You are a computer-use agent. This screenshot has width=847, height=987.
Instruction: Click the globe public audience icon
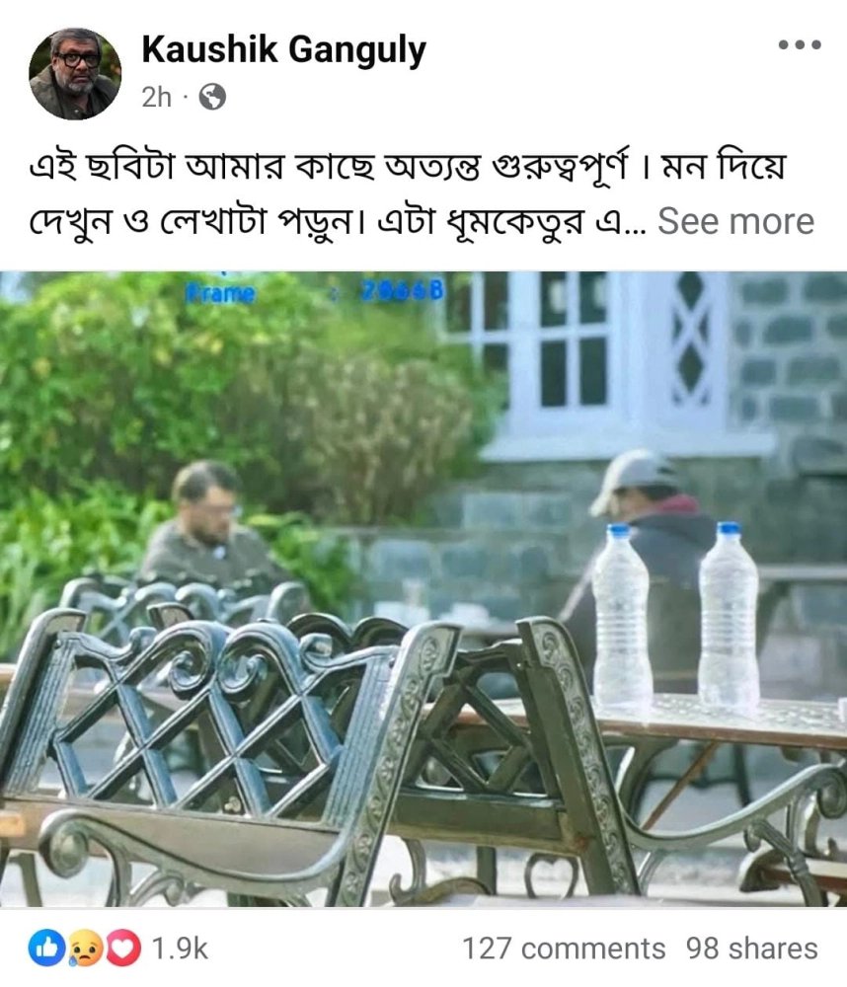point(212,98)
